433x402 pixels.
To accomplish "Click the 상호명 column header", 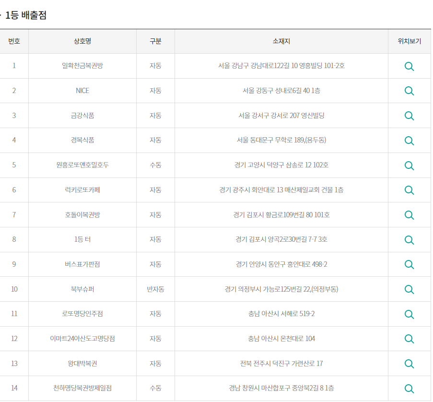I will click(x=82, y=41).
